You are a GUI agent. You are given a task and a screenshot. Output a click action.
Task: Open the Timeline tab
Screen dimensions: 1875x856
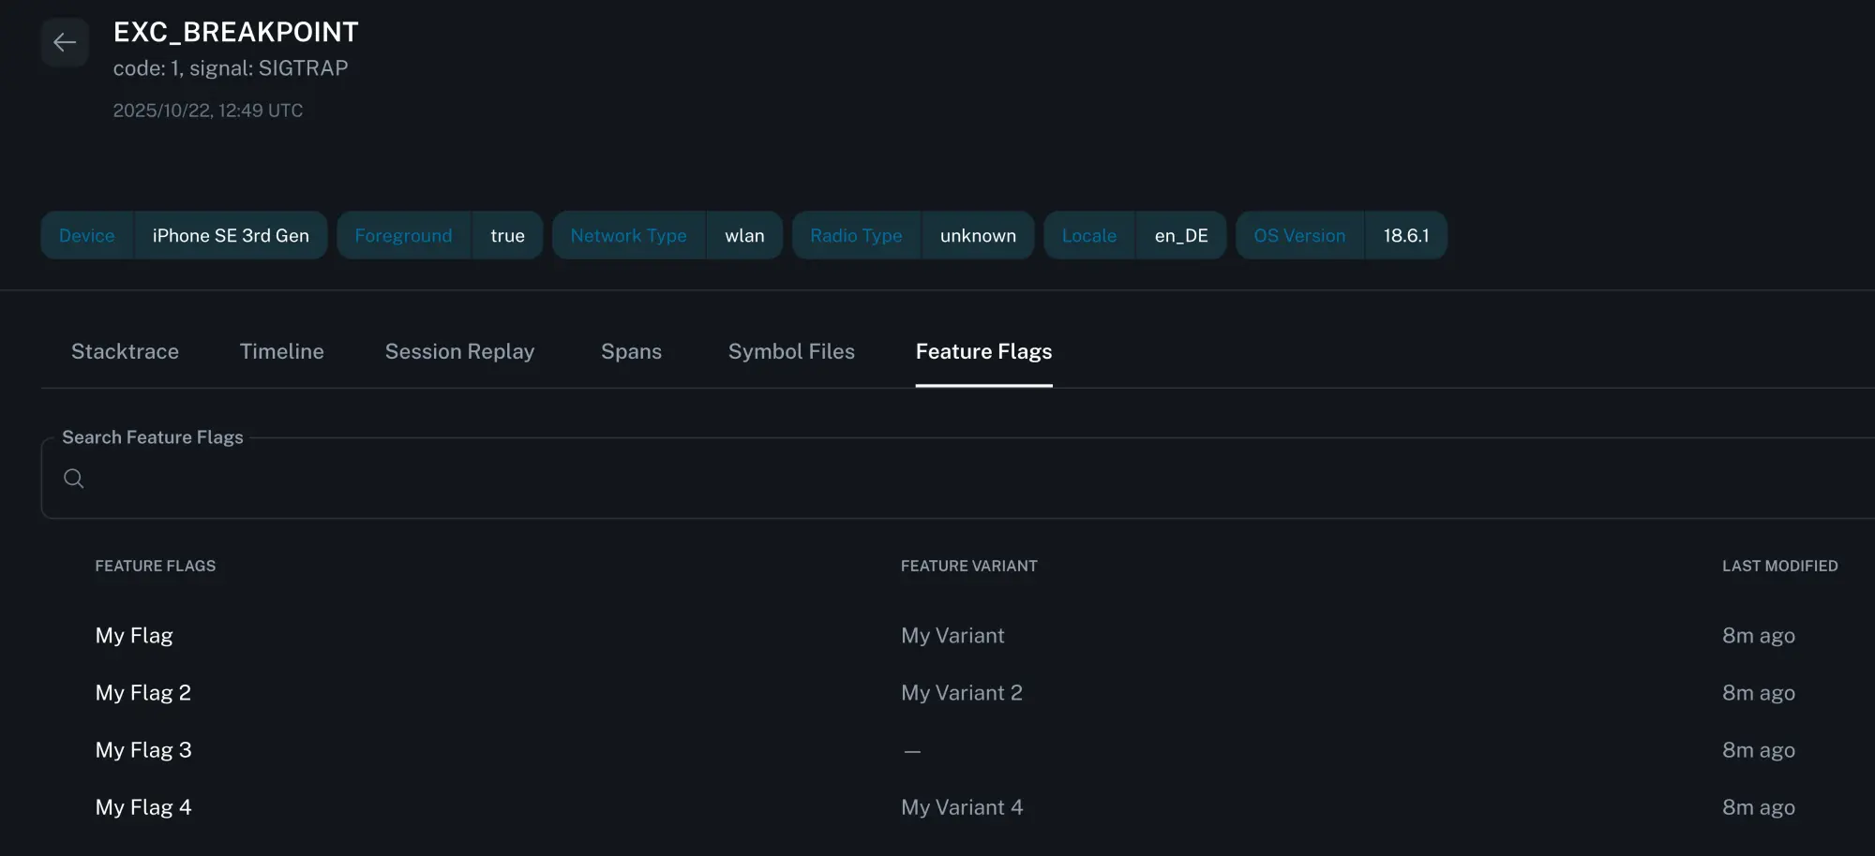(281, 351)
